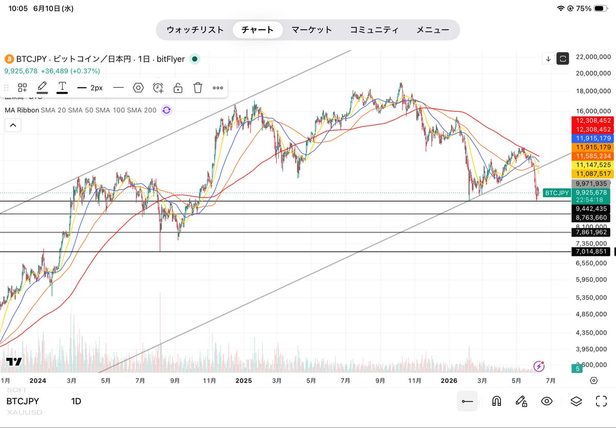Tap the green BTCJPY price line label
Screen dimensions: 616x428
pos(556,193)
